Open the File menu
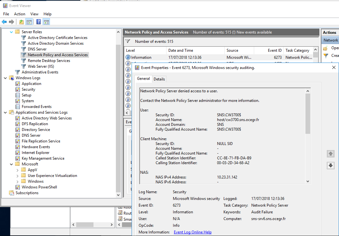339x236 pixels. (6, 14)
